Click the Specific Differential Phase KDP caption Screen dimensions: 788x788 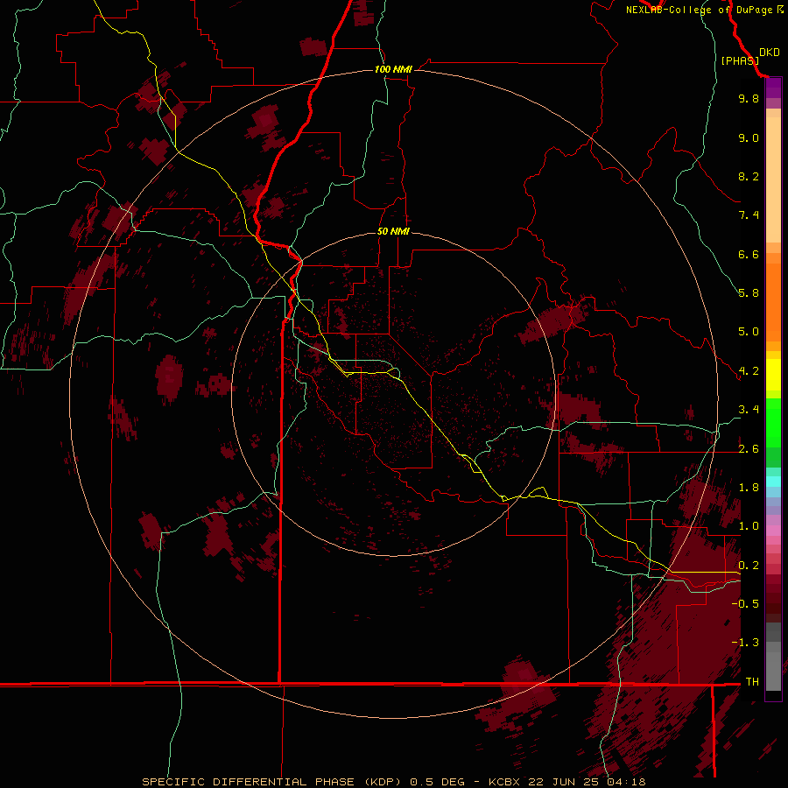[393, 782]
